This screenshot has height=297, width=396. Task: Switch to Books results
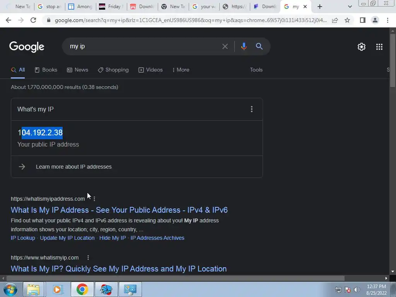click(x=46, y=70)
